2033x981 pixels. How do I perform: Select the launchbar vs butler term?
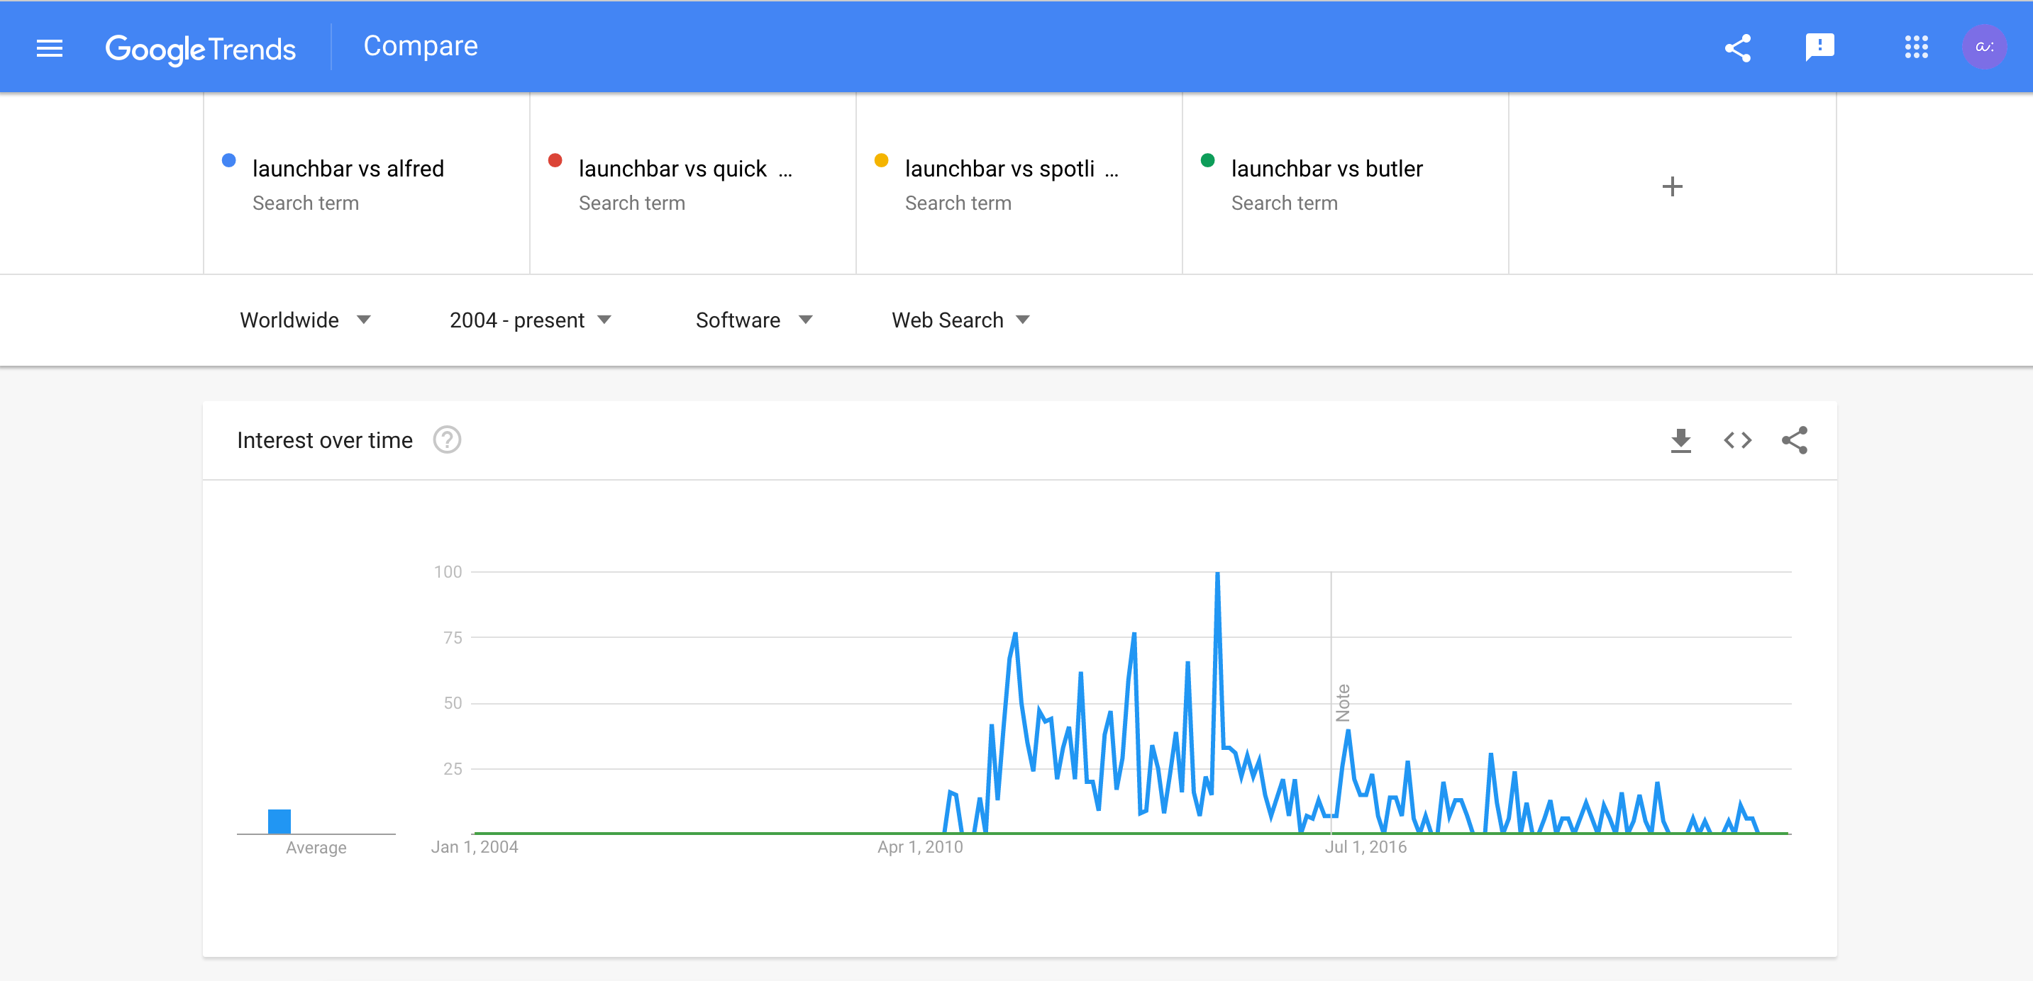1326,169
